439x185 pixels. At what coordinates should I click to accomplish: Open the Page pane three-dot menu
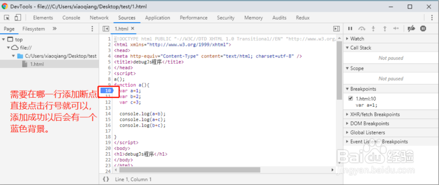pyautogui.click(x=92, y=29)
